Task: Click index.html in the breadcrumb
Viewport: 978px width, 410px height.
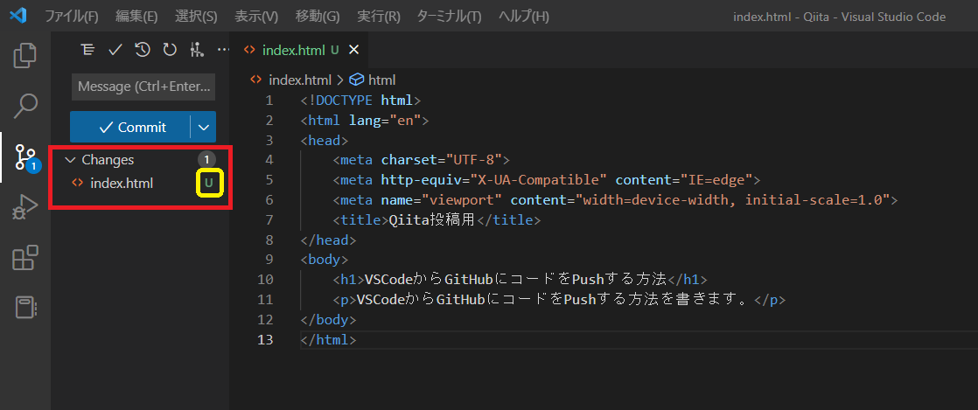Action: (x=300, y=80)
